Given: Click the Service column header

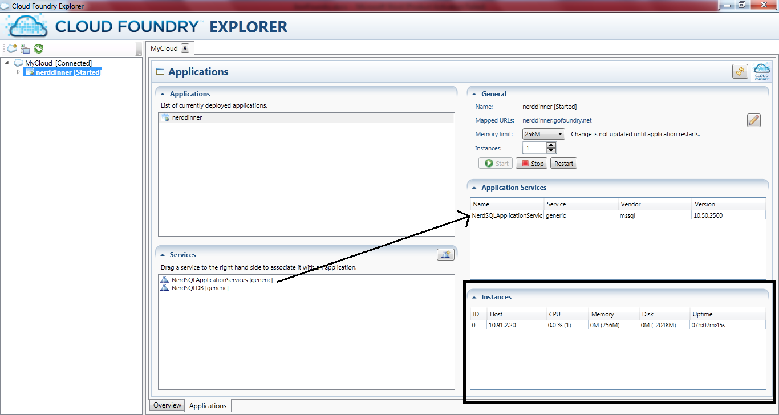Looking at the screenshot, I should coord(581,204).
